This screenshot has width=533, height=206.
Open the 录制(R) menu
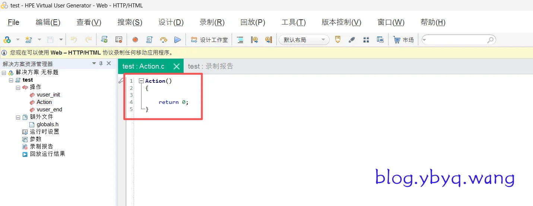point(212,22)
